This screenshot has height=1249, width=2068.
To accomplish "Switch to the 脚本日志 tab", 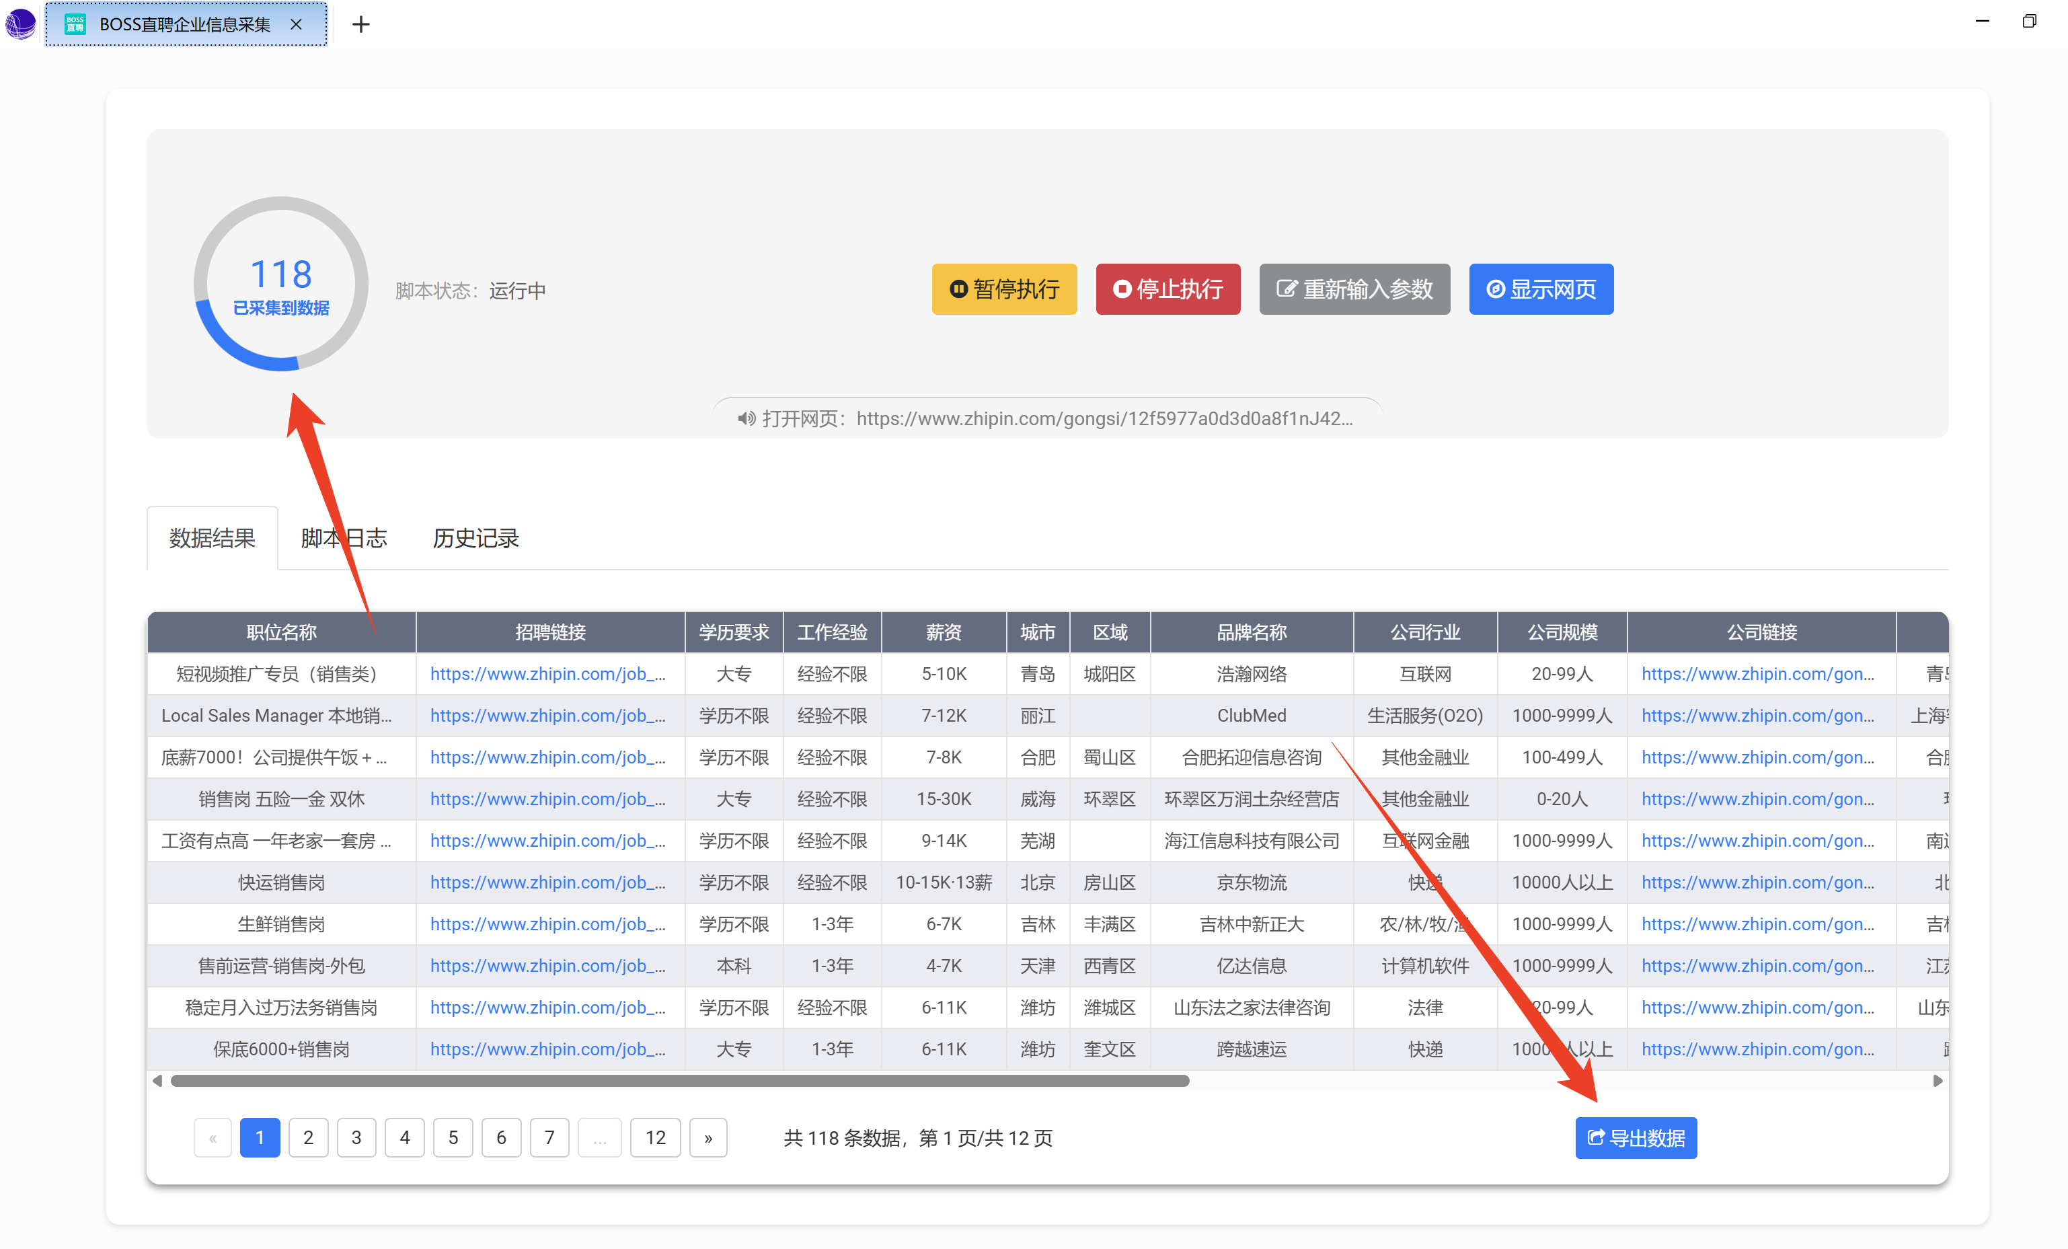I will (344, 538).
